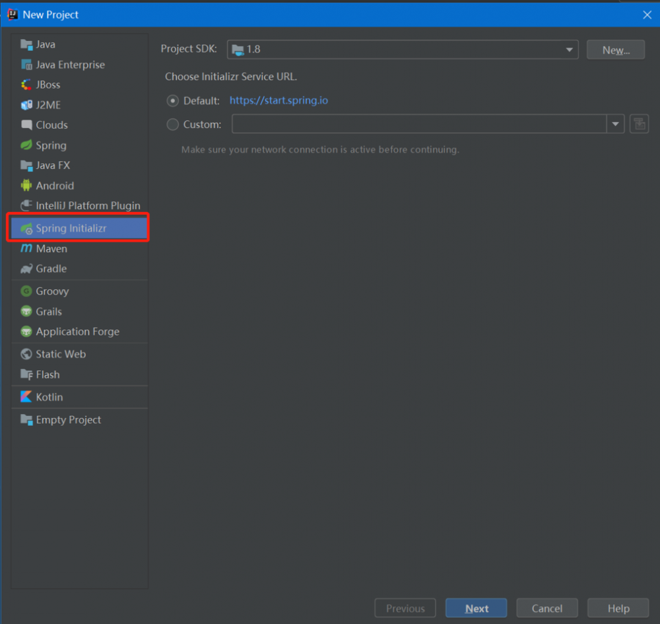Image resolution: width=660 pixels, height=624 pixels.
Task: Click the Grails icon
Action: (26, 311)
